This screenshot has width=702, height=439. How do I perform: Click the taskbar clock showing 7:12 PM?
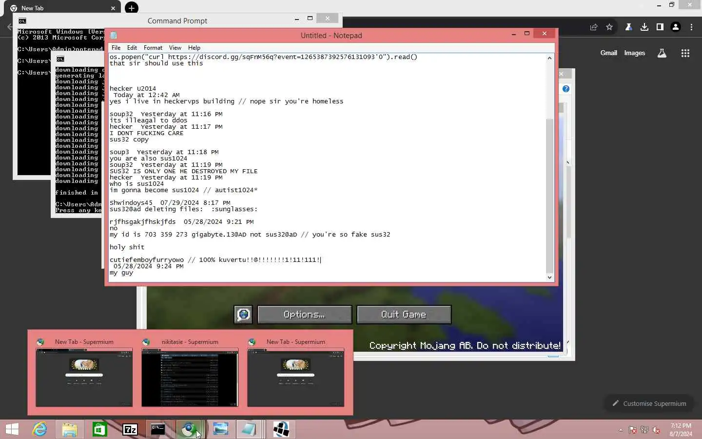pyautogui.click(x=681, y=430)
